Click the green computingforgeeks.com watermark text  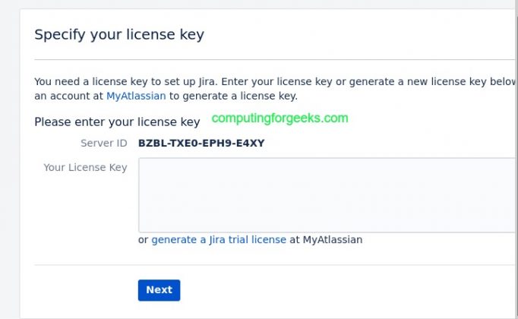280,118
